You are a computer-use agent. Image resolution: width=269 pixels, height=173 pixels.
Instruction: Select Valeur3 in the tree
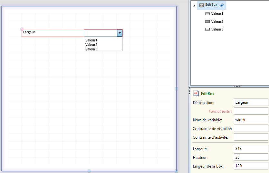tap(217, 29)
